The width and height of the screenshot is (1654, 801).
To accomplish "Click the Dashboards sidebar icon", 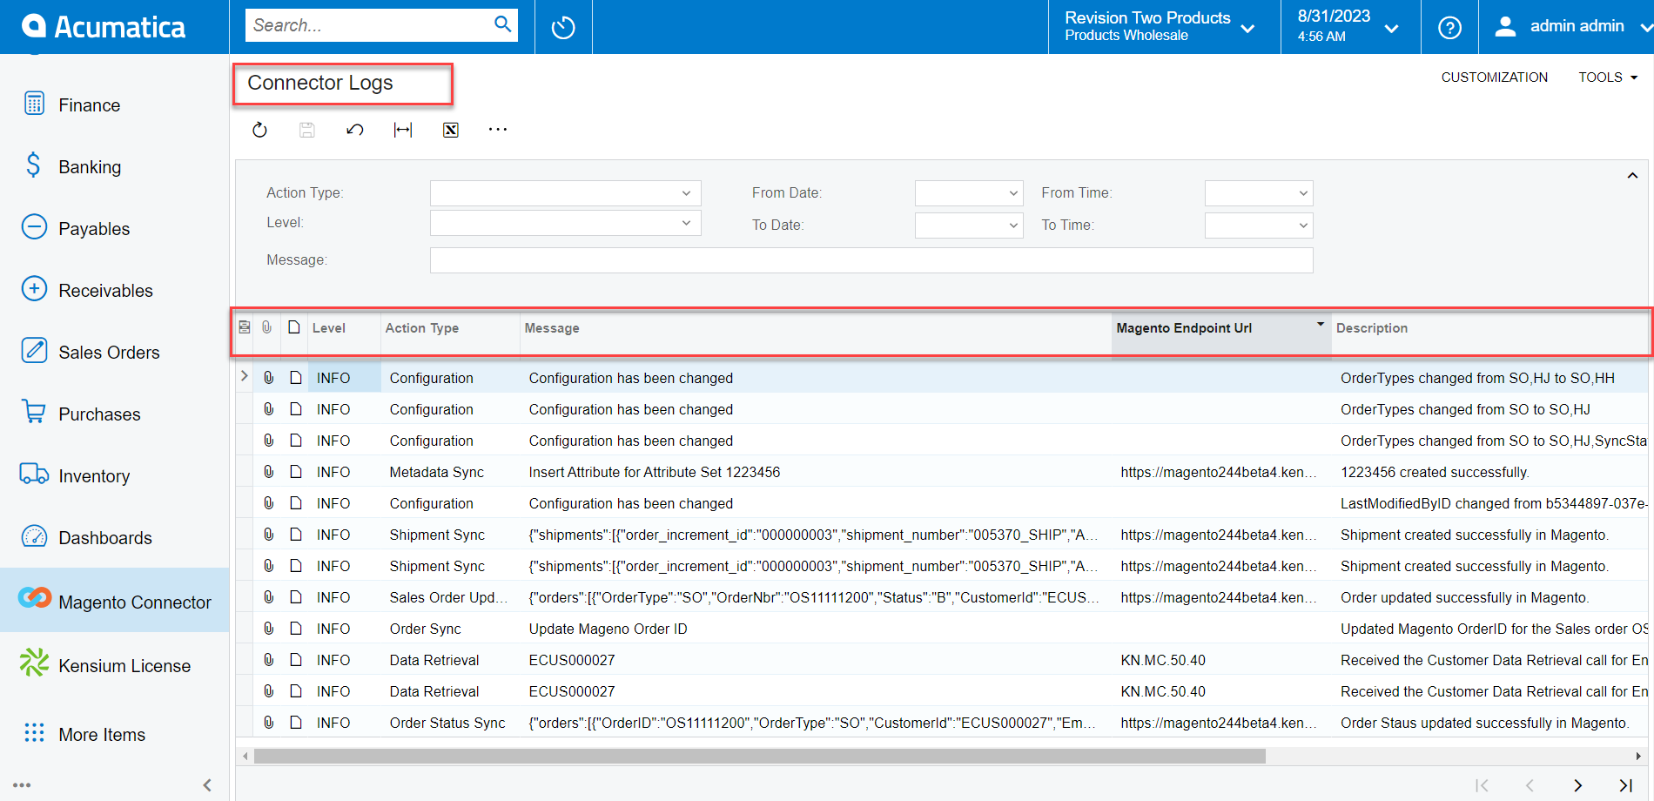I will [34, 537].
